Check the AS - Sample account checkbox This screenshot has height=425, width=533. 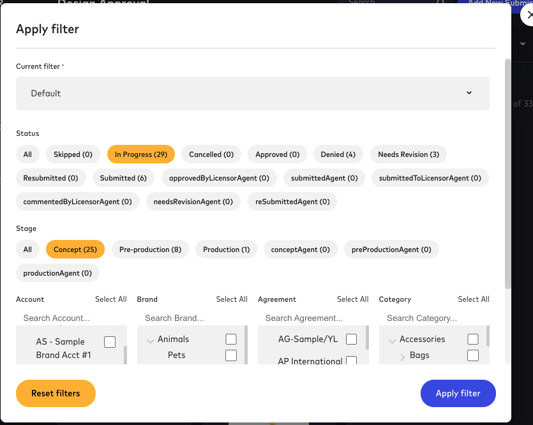click(x=109, y=342)
